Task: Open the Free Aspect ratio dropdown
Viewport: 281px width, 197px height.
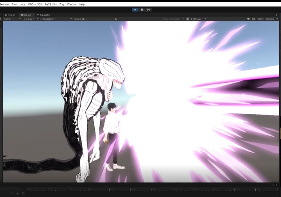Action: pyautogui.click(x=56, y=19)
